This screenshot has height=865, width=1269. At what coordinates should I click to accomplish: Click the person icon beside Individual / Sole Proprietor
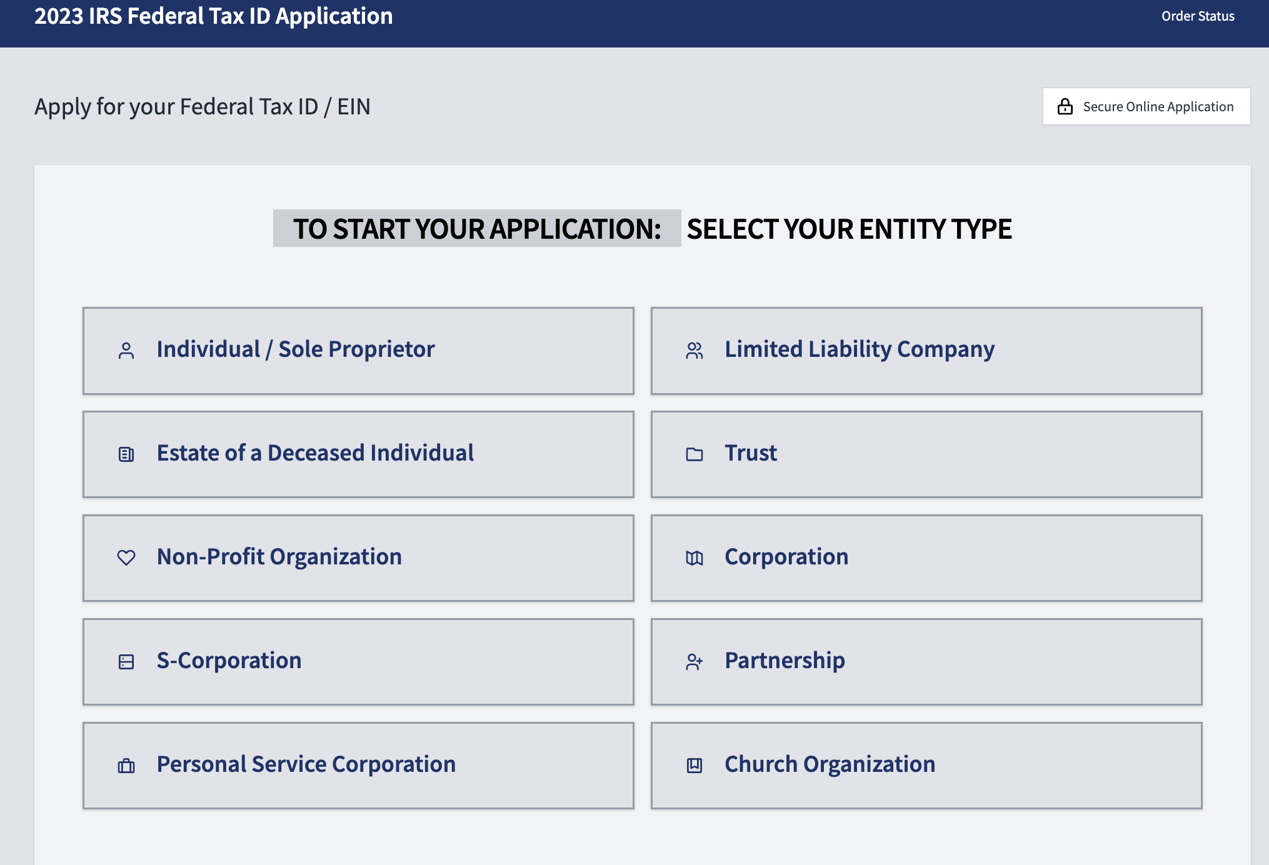[126, 351]
